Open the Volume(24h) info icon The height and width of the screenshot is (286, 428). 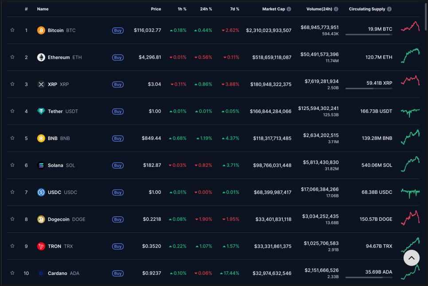(x=336, y=9)
